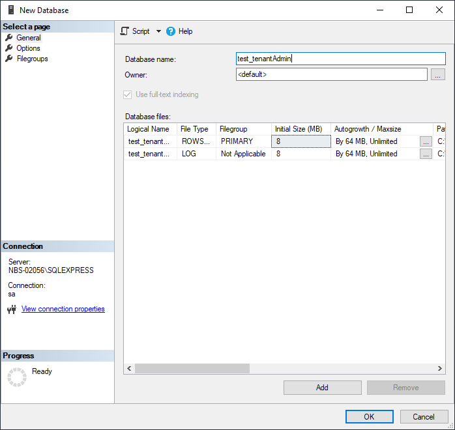
Task: Open autogrowth settings for the LOG file
Action: point(426,154)
